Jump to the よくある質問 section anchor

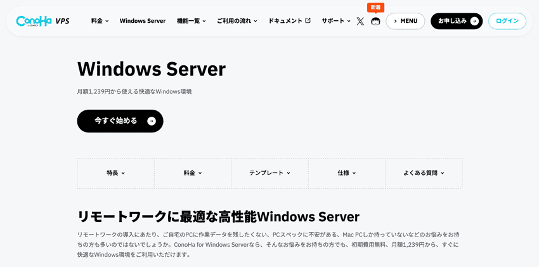pyautogui.click(x=424, y=173)
